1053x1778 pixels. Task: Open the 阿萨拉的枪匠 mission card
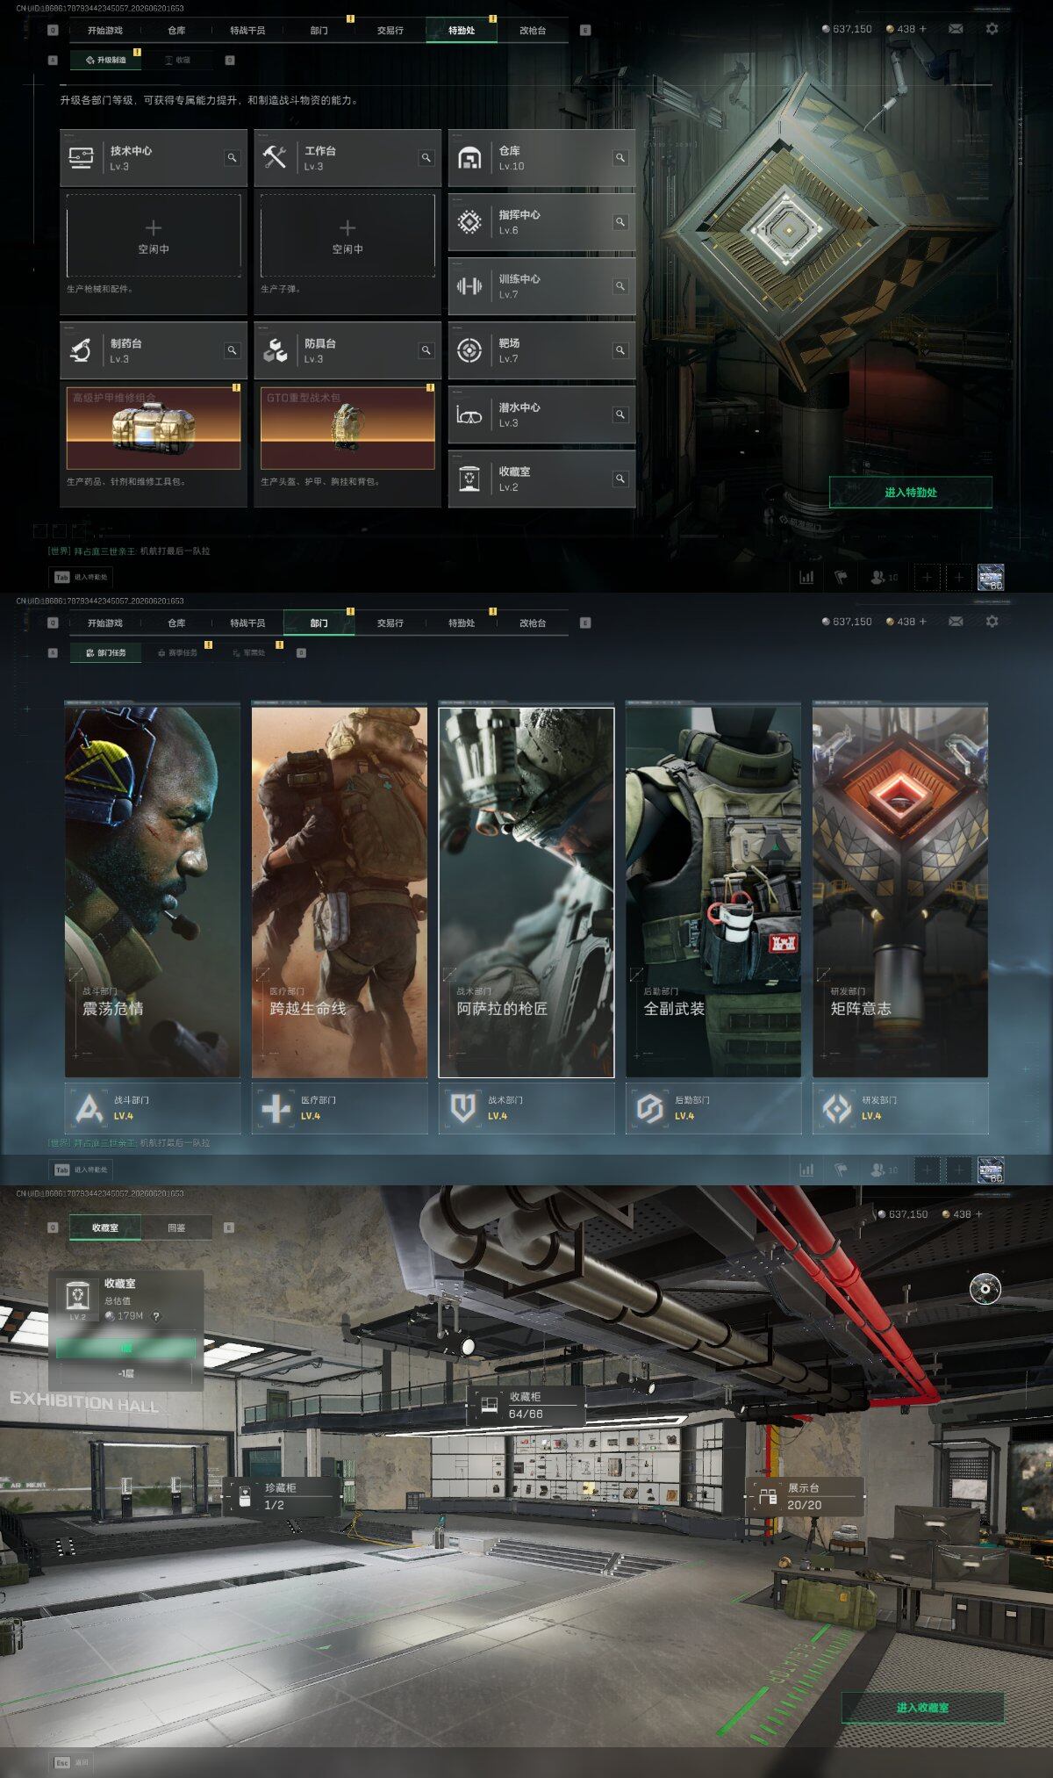point(526,892)
